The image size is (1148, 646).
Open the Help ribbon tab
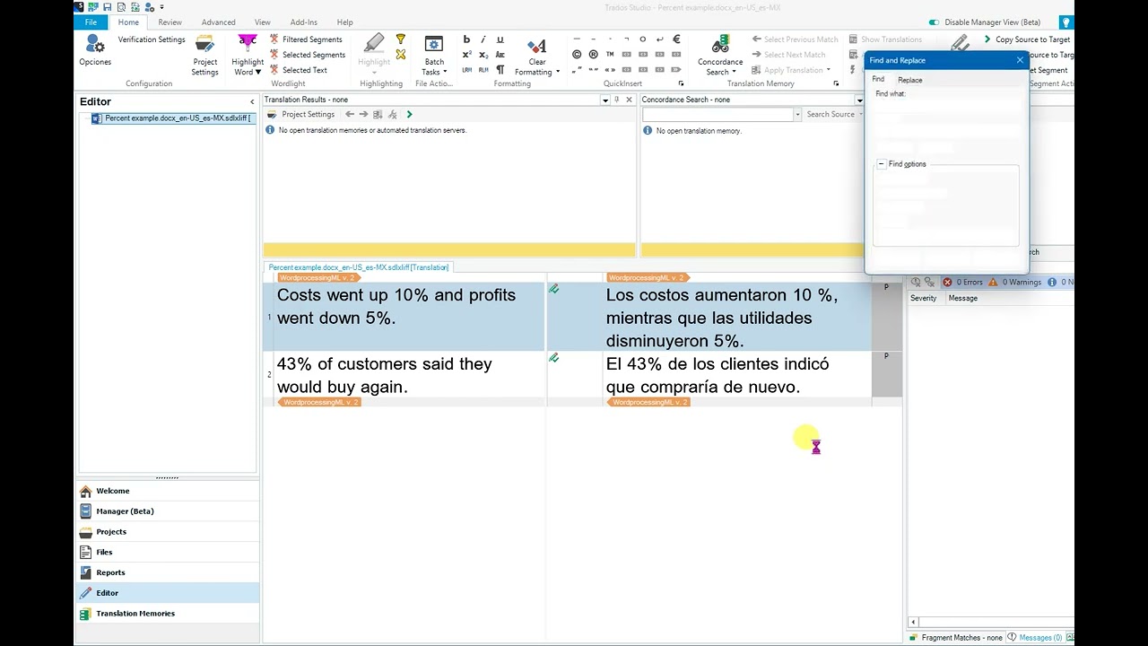[344, 22]
